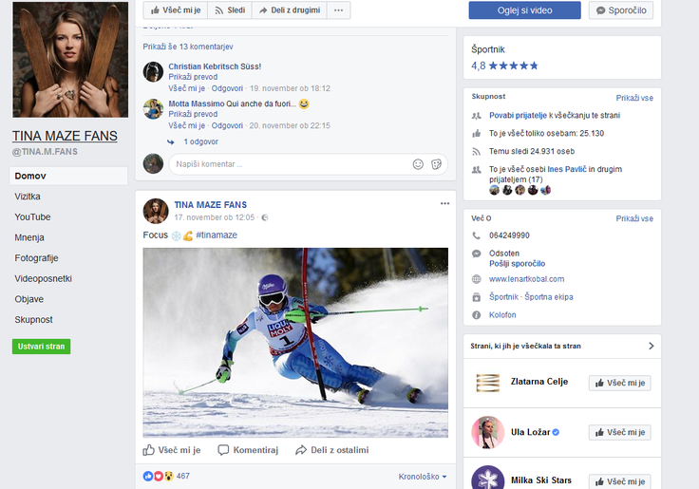Open the three-dots menu in page action bar

(x=339, y=10)
